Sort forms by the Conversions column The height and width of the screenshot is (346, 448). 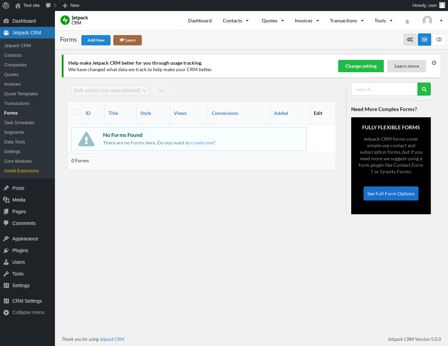click(x=225, y=113)
